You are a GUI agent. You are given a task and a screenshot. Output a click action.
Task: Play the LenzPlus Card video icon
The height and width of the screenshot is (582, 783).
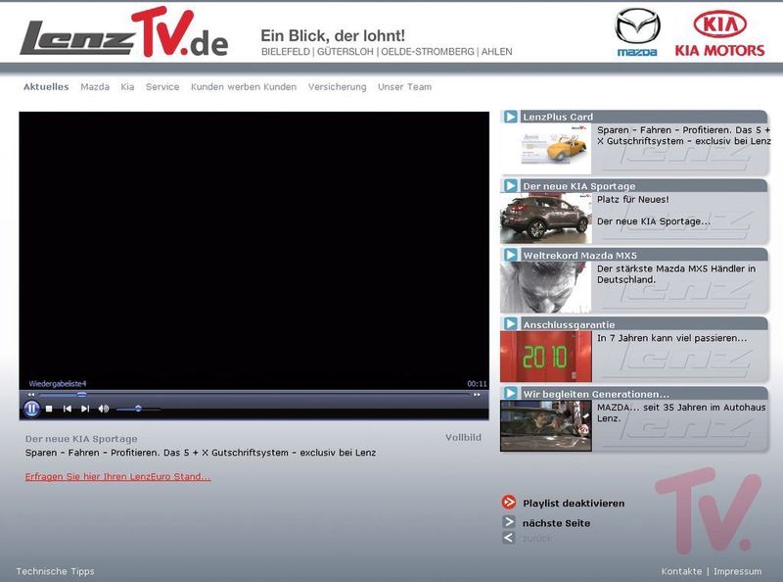(510, 117)
